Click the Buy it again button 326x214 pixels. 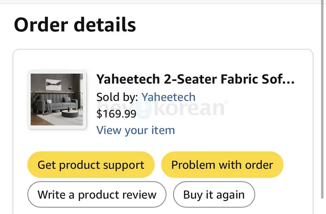214,194
